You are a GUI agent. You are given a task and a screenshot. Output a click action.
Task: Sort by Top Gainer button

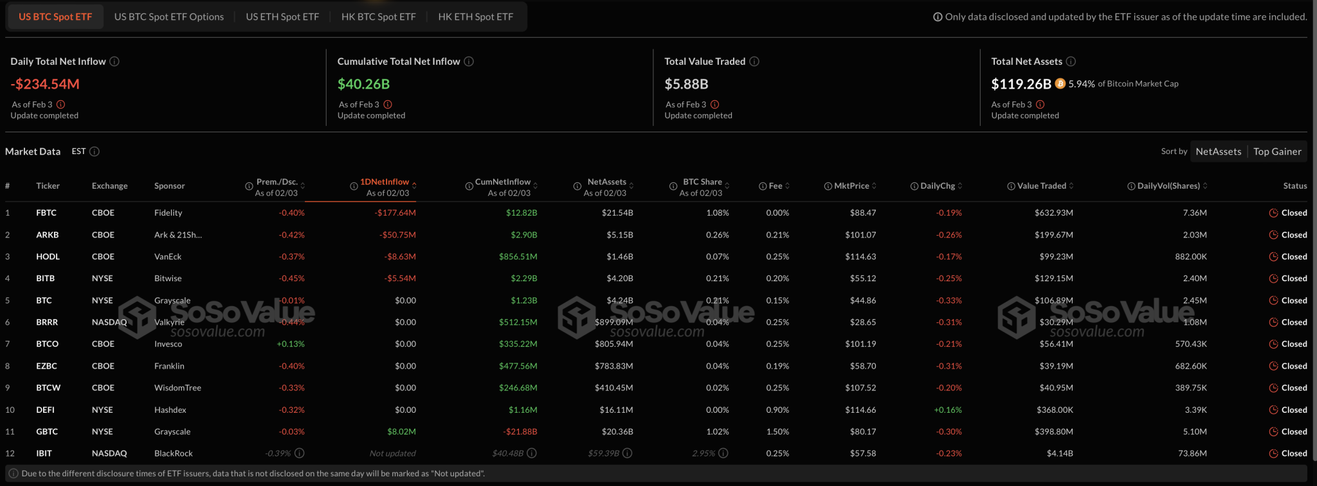point(1277,152)
